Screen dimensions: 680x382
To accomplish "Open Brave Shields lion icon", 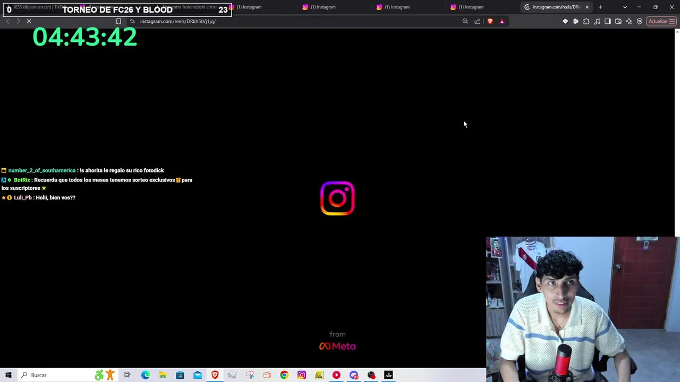I will [490, 21].
